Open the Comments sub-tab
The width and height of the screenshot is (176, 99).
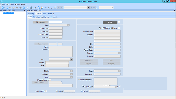pyautogui.click(x=54, y=17)
